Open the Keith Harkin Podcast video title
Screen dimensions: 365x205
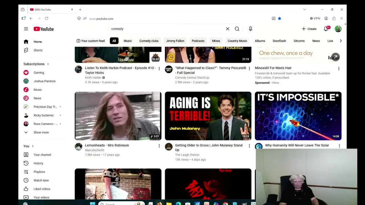pos(120,70)
